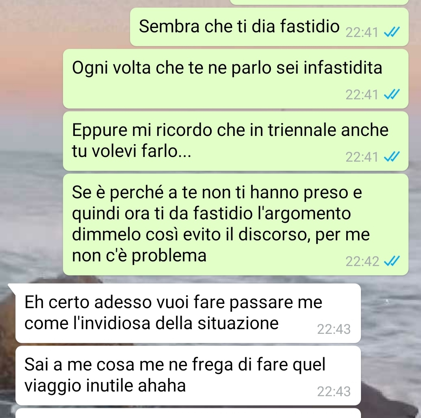421x418 pixels.
Task: Tap the long green message about 'l'argomento'
Action: coord(236,224)
